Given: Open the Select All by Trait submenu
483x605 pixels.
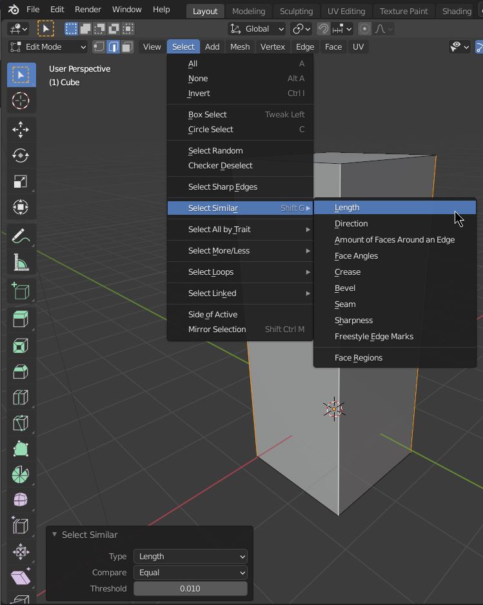Looking at the screenshot, I should tap(240, 229).
